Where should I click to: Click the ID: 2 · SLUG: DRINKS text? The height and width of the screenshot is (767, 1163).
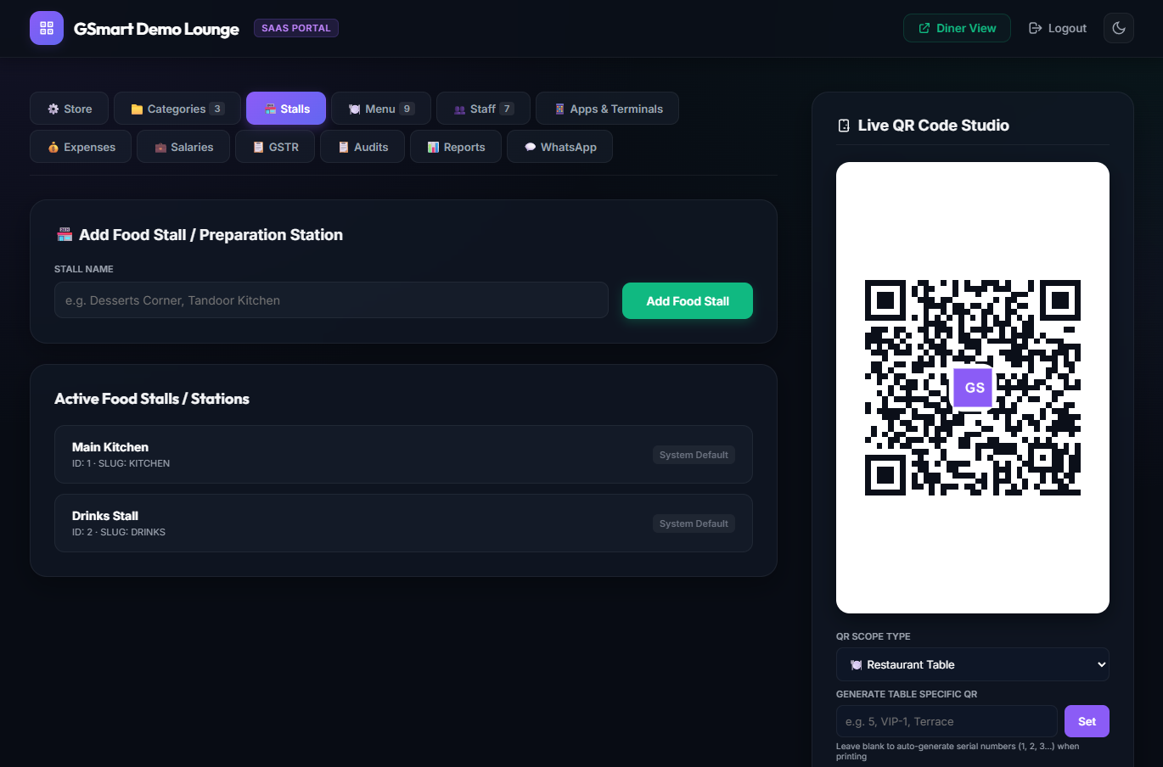tap(119, 532)
